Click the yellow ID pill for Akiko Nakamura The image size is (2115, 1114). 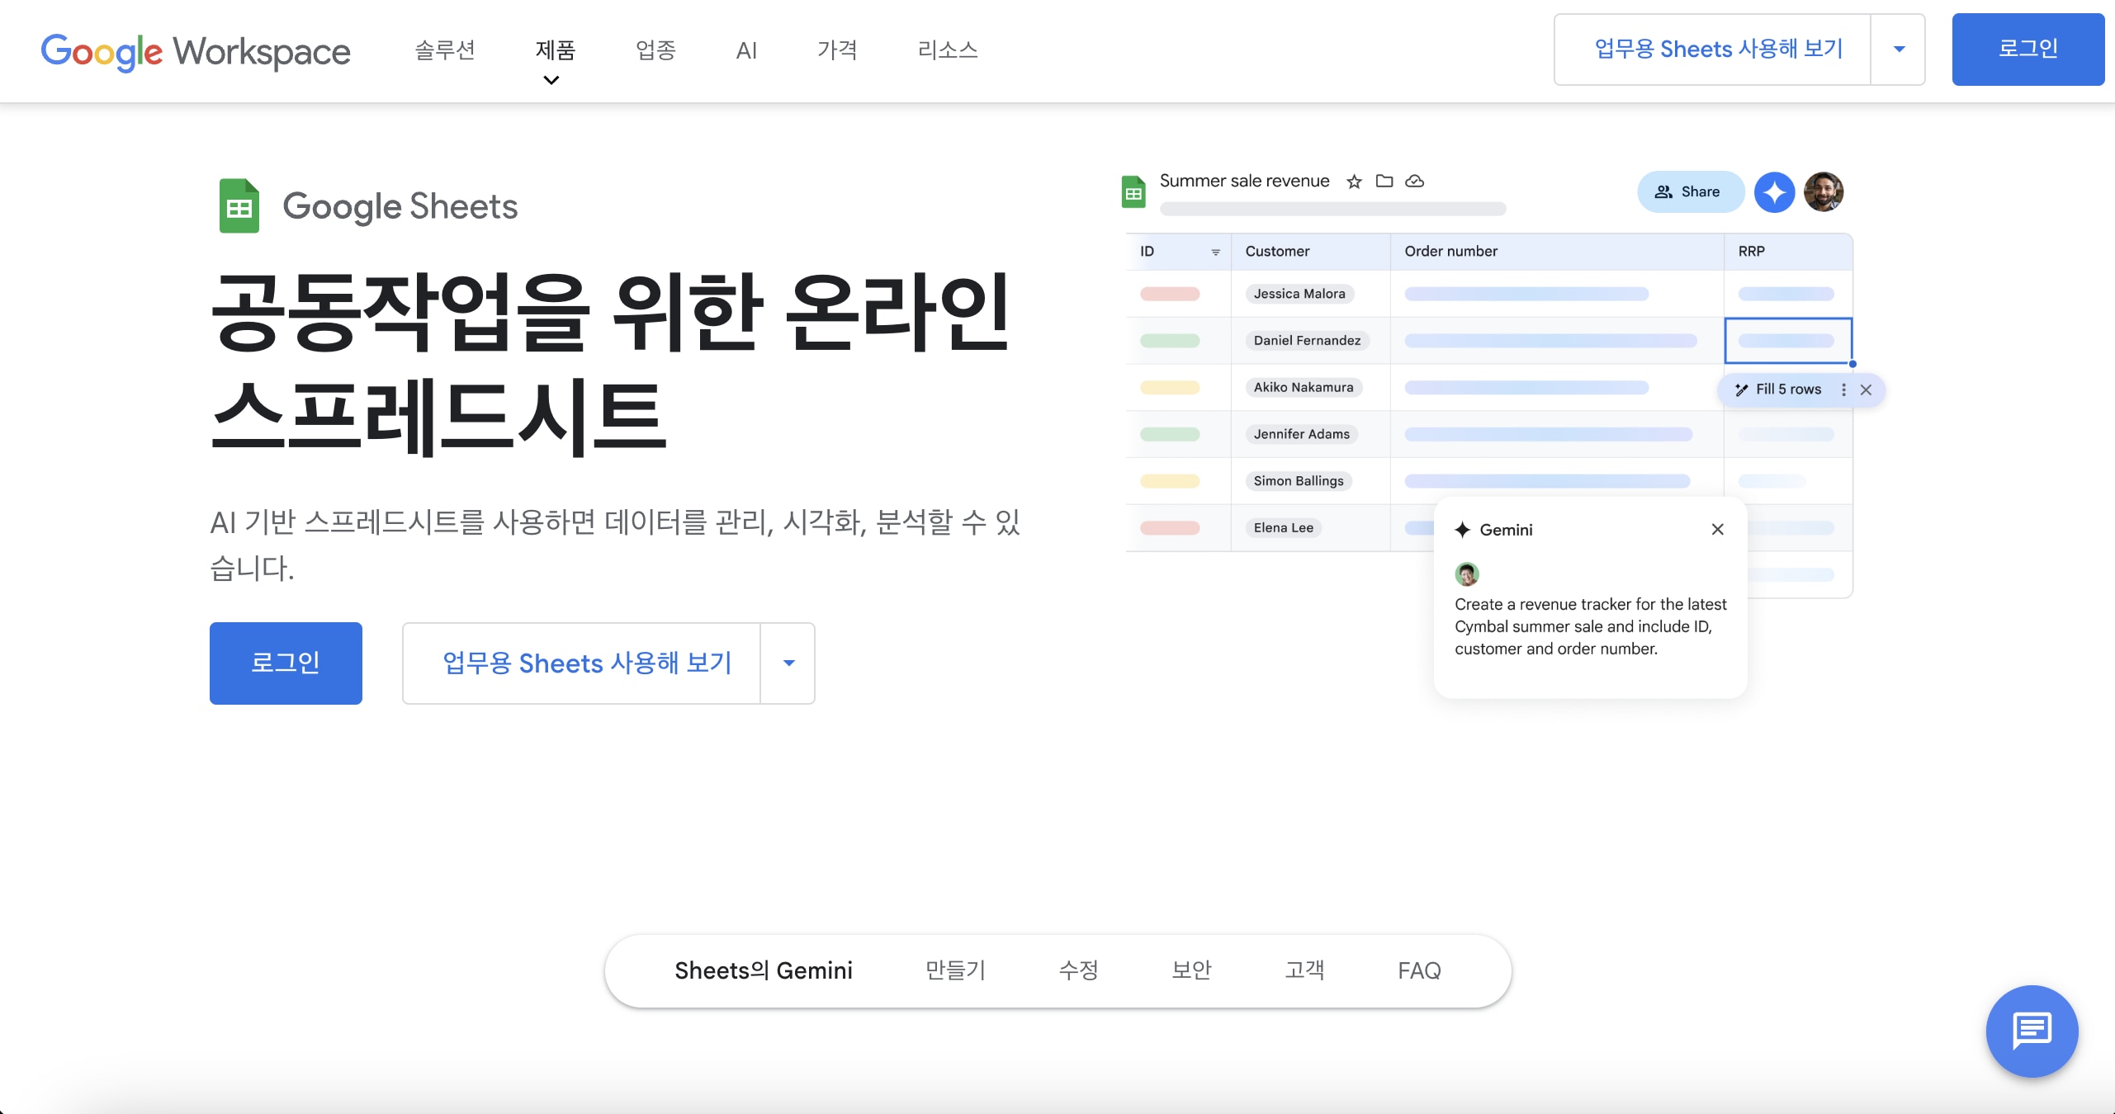pyautogui.click(x=1170, y=388)
